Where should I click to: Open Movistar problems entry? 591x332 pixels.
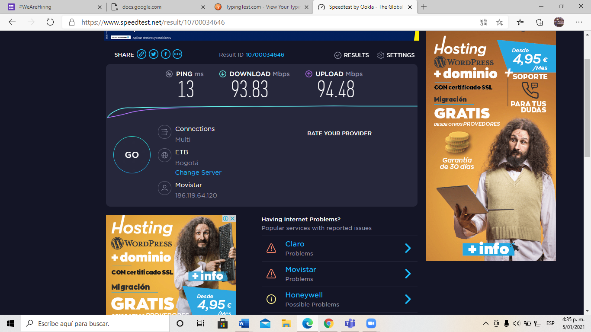pos(340,274)
